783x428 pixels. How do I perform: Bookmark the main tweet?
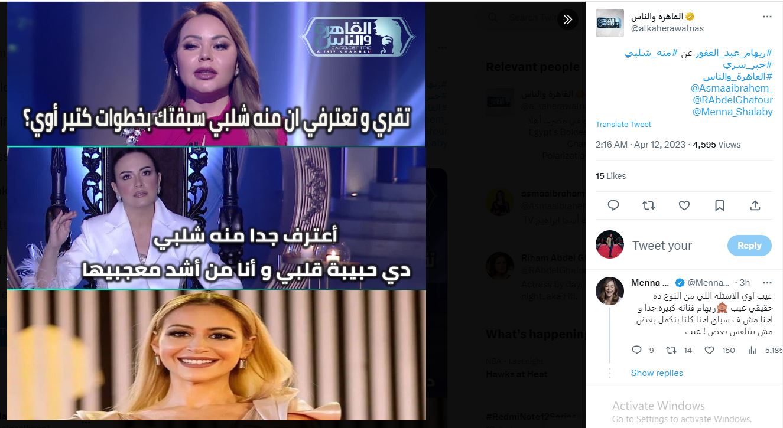pyautogui.click(x=720, y=205)
